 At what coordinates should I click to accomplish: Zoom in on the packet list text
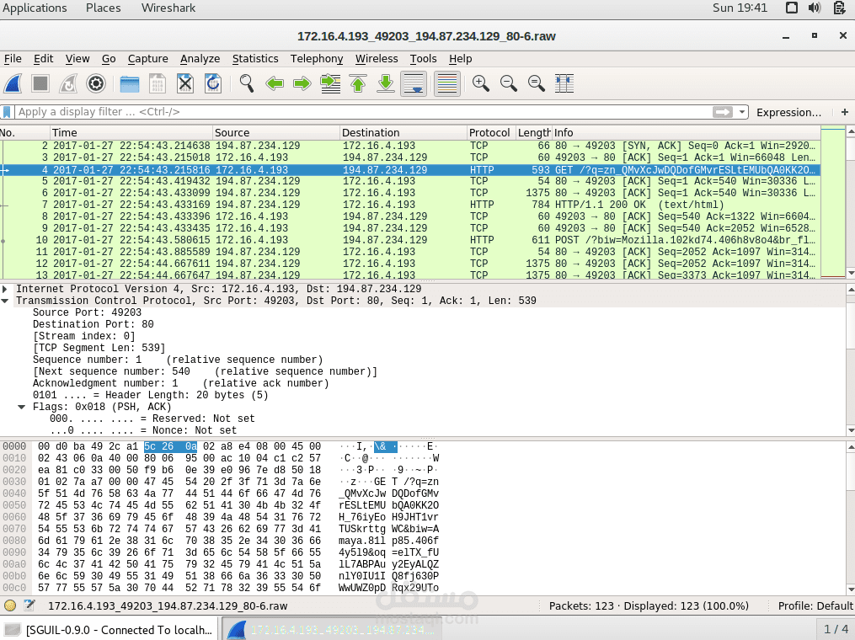click(x=481, y=83)
